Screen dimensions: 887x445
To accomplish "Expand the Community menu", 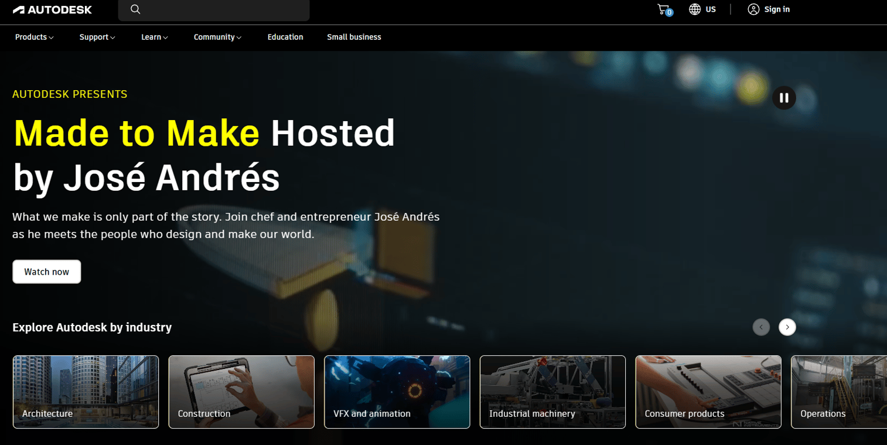I will pyautogui.click(x=218, y=37).
